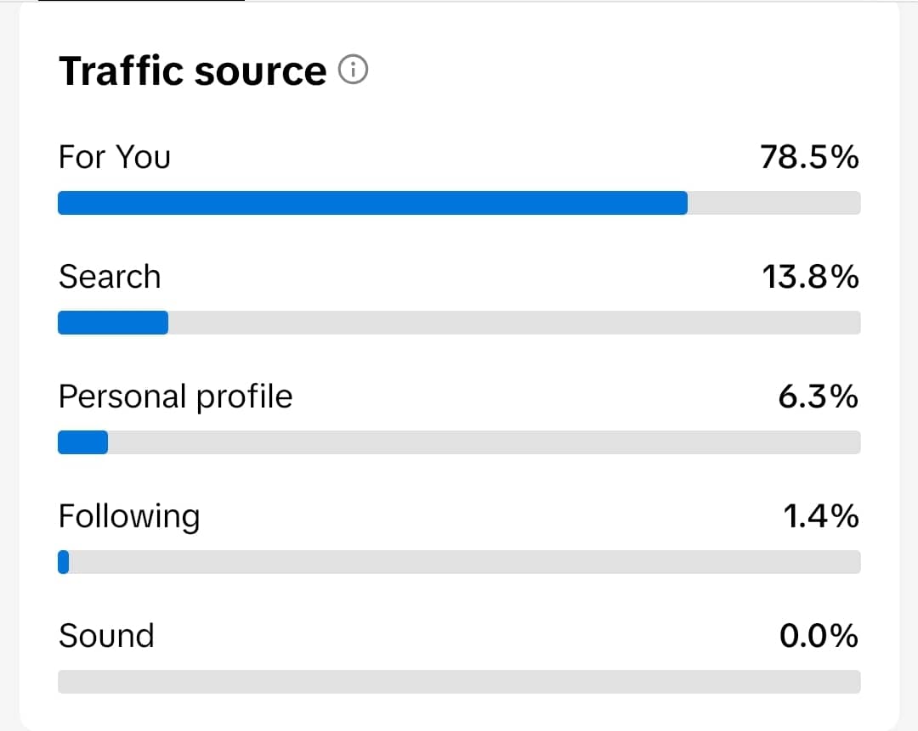Screen dimensions: 918x731
Task: Click the blue Search bar fill
Action: (113, 323)
